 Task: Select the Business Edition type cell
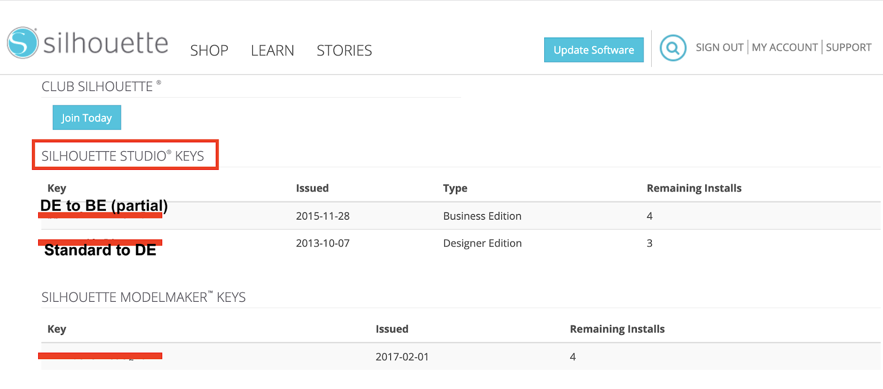coord(482,216)
